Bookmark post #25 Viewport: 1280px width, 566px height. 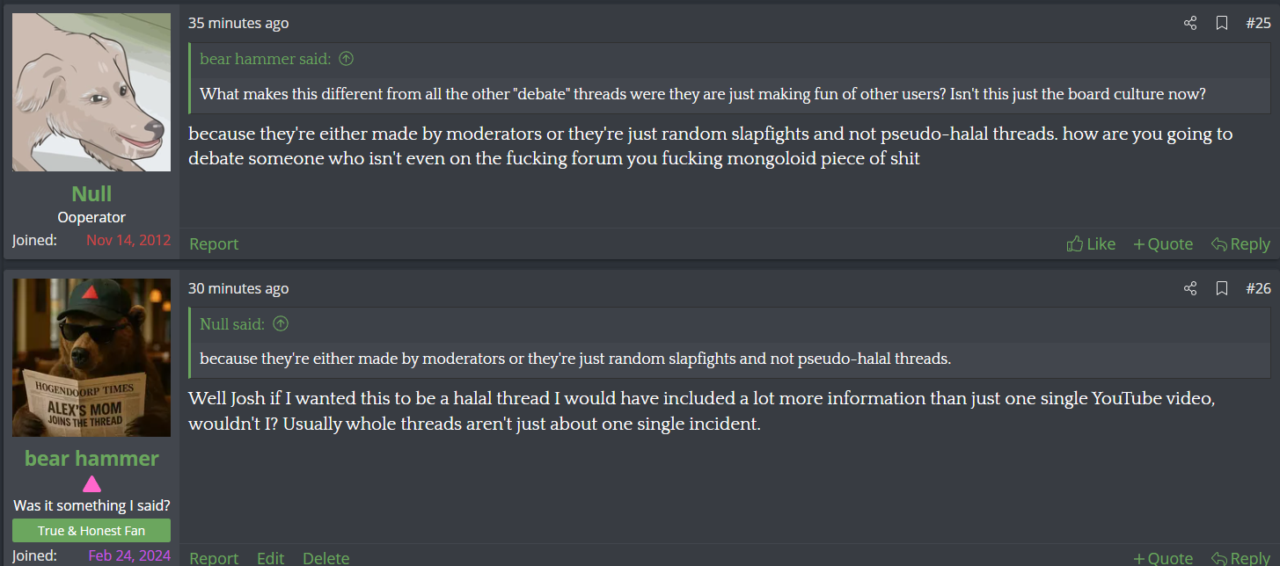point(1222,24)
